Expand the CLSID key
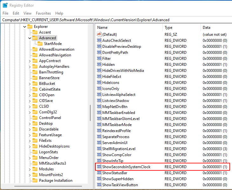232x190 pixels. tap(30, 107)
